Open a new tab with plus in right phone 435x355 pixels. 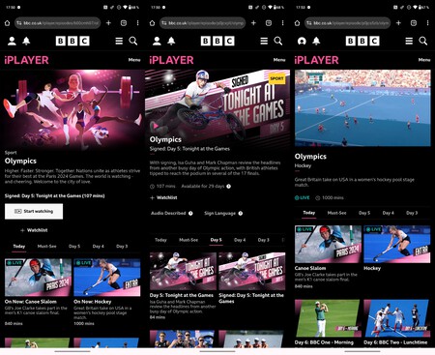398,23
